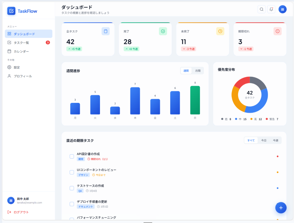Click the red 緊急 legend swatch
This screenshot has height=223, width=294.
[267, 119]
